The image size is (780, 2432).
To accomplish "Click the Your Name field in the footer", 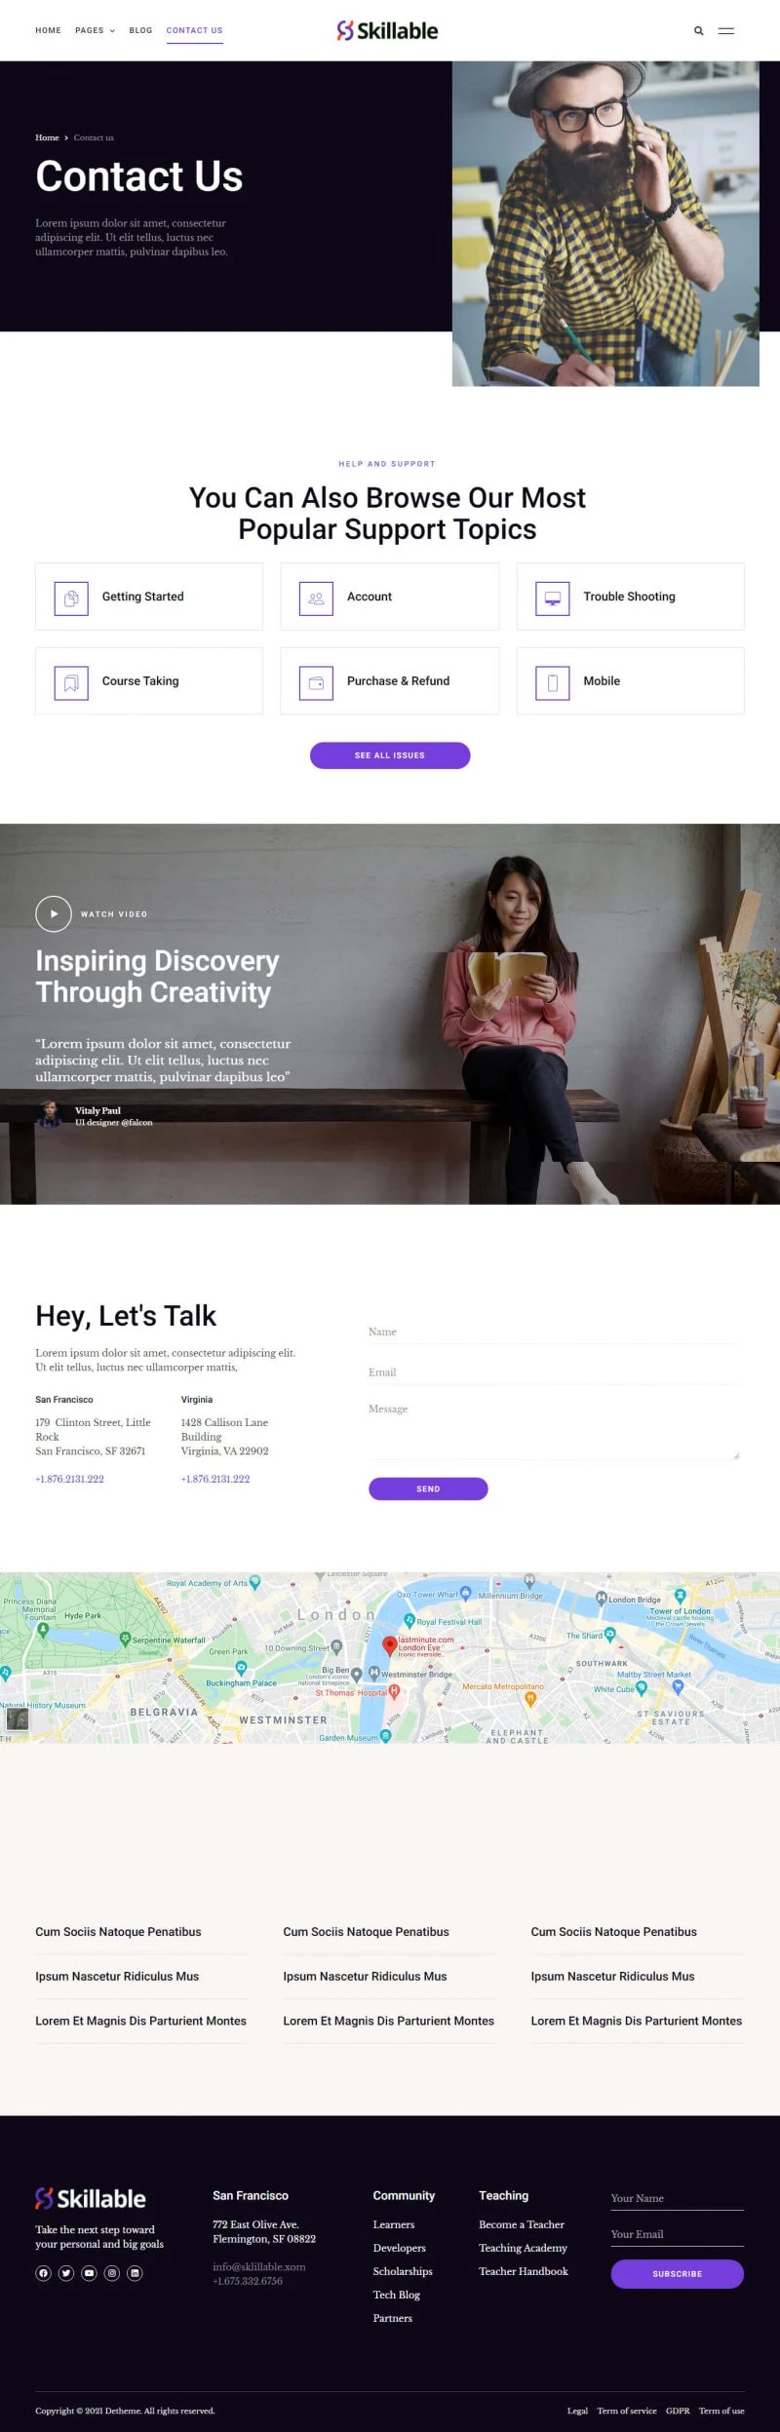I will pyautogui.click(x=678, y=2198).
